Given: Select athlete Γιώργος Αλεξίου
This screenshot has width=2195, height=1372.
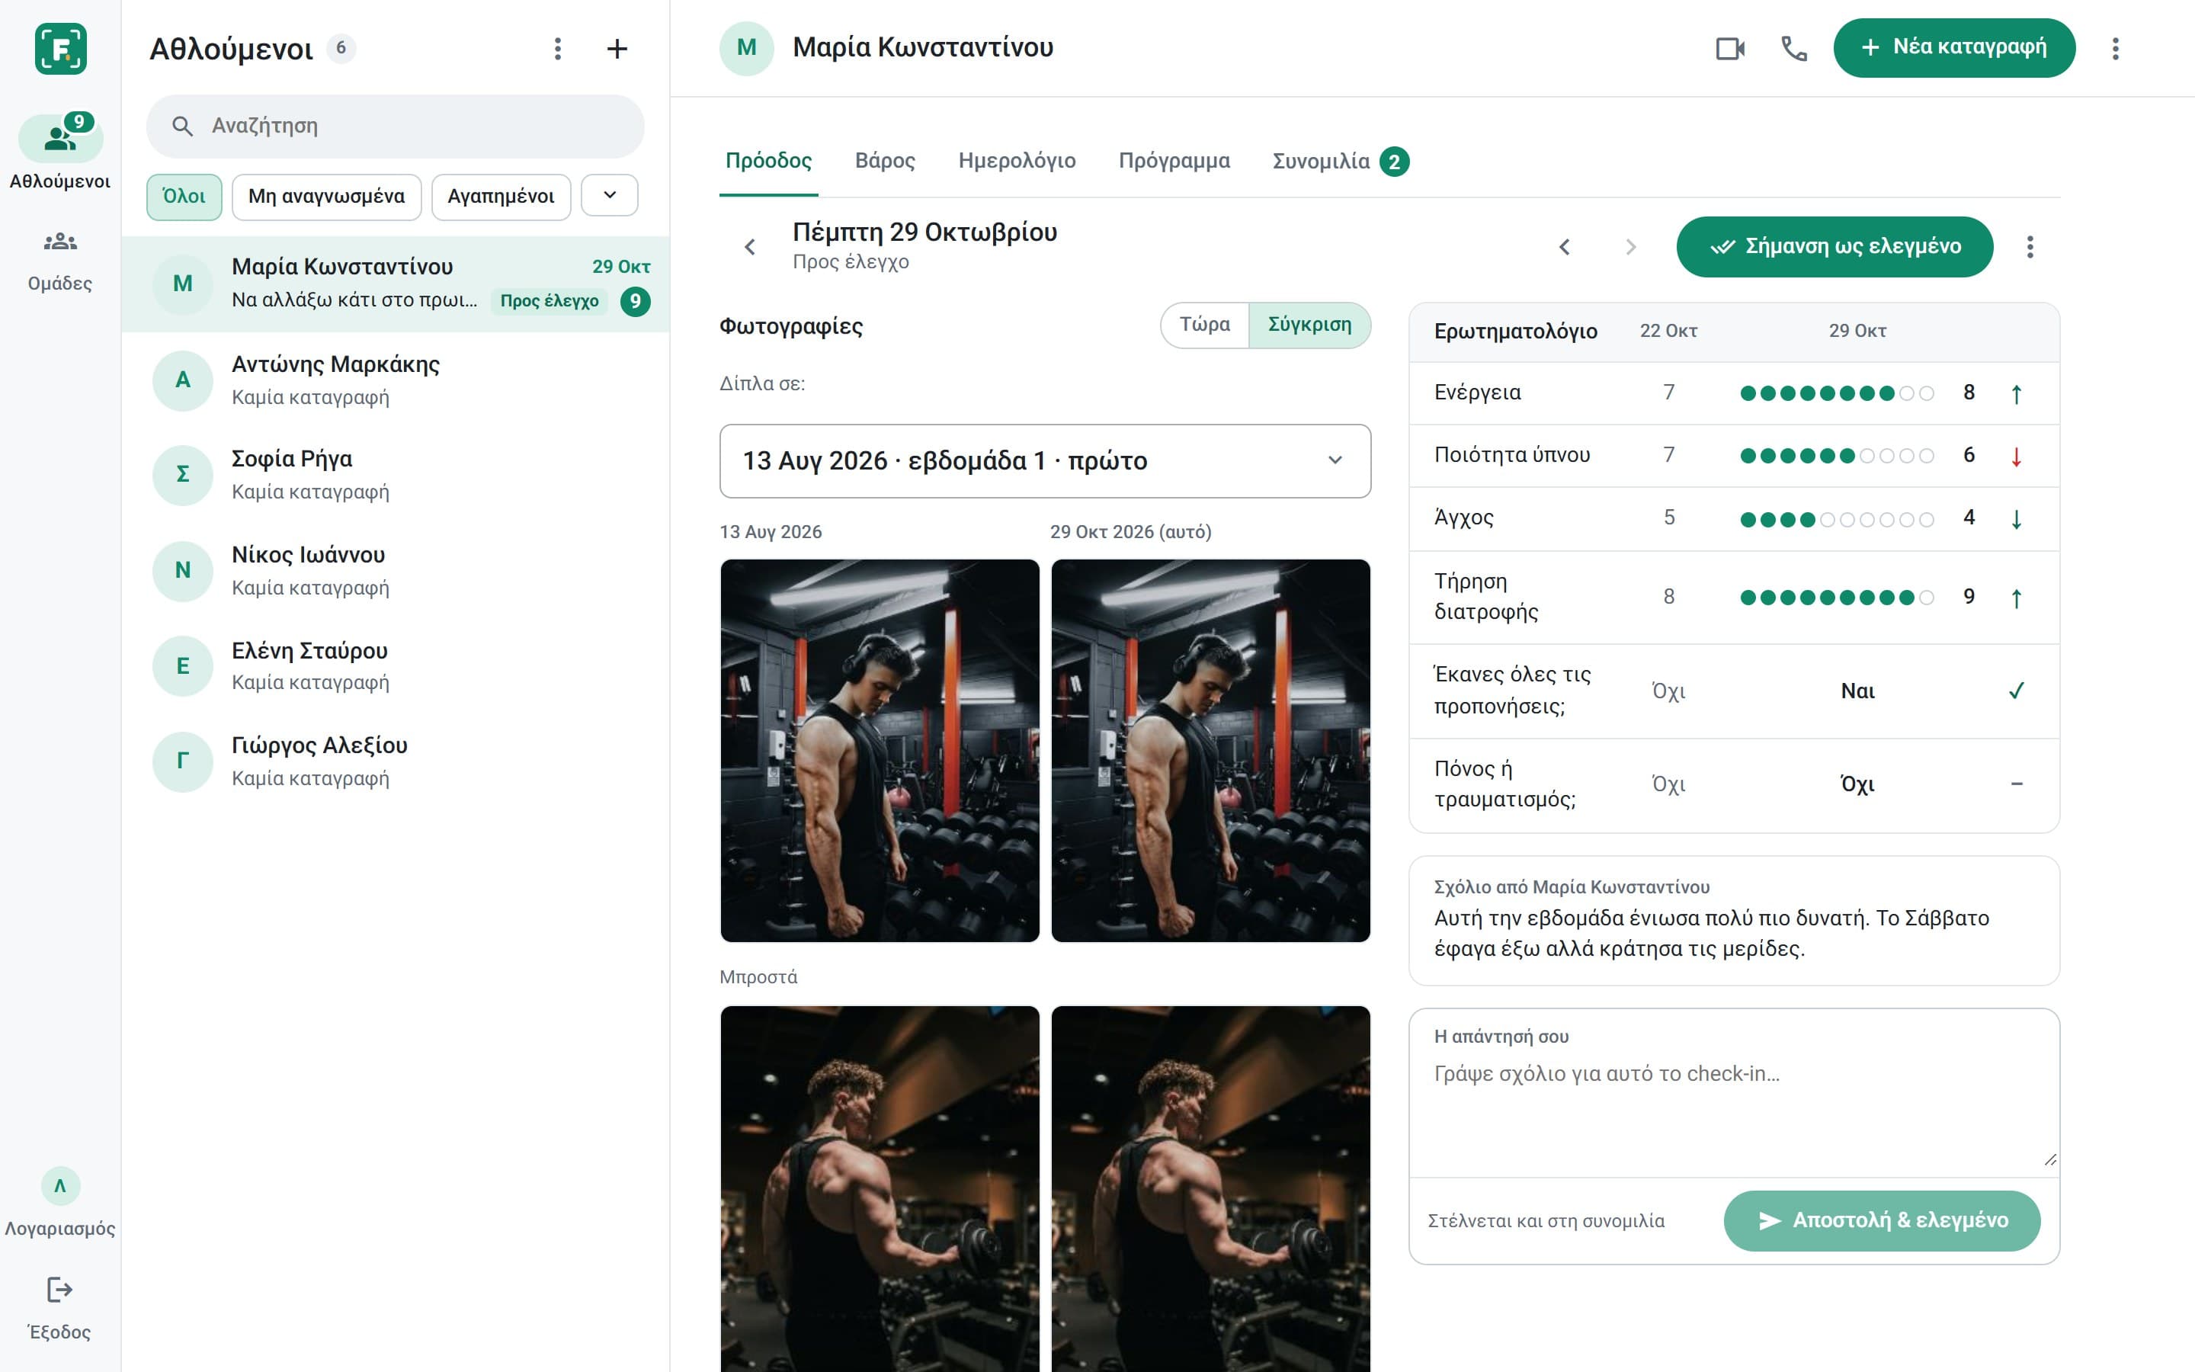Looking at the screenshot, I should tap(396, 761).
